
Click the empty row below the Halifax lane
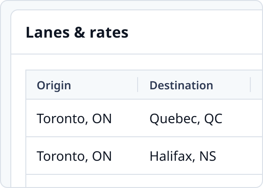(x=144, y=181)
